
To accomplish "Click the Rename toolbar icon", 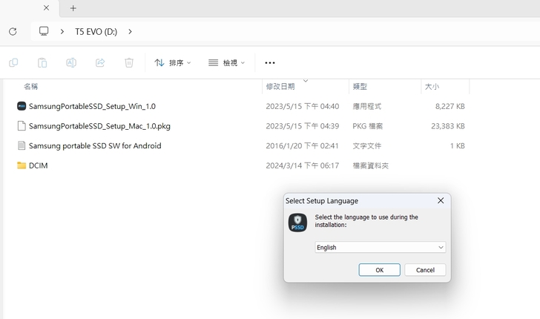I will click(71, 63).
